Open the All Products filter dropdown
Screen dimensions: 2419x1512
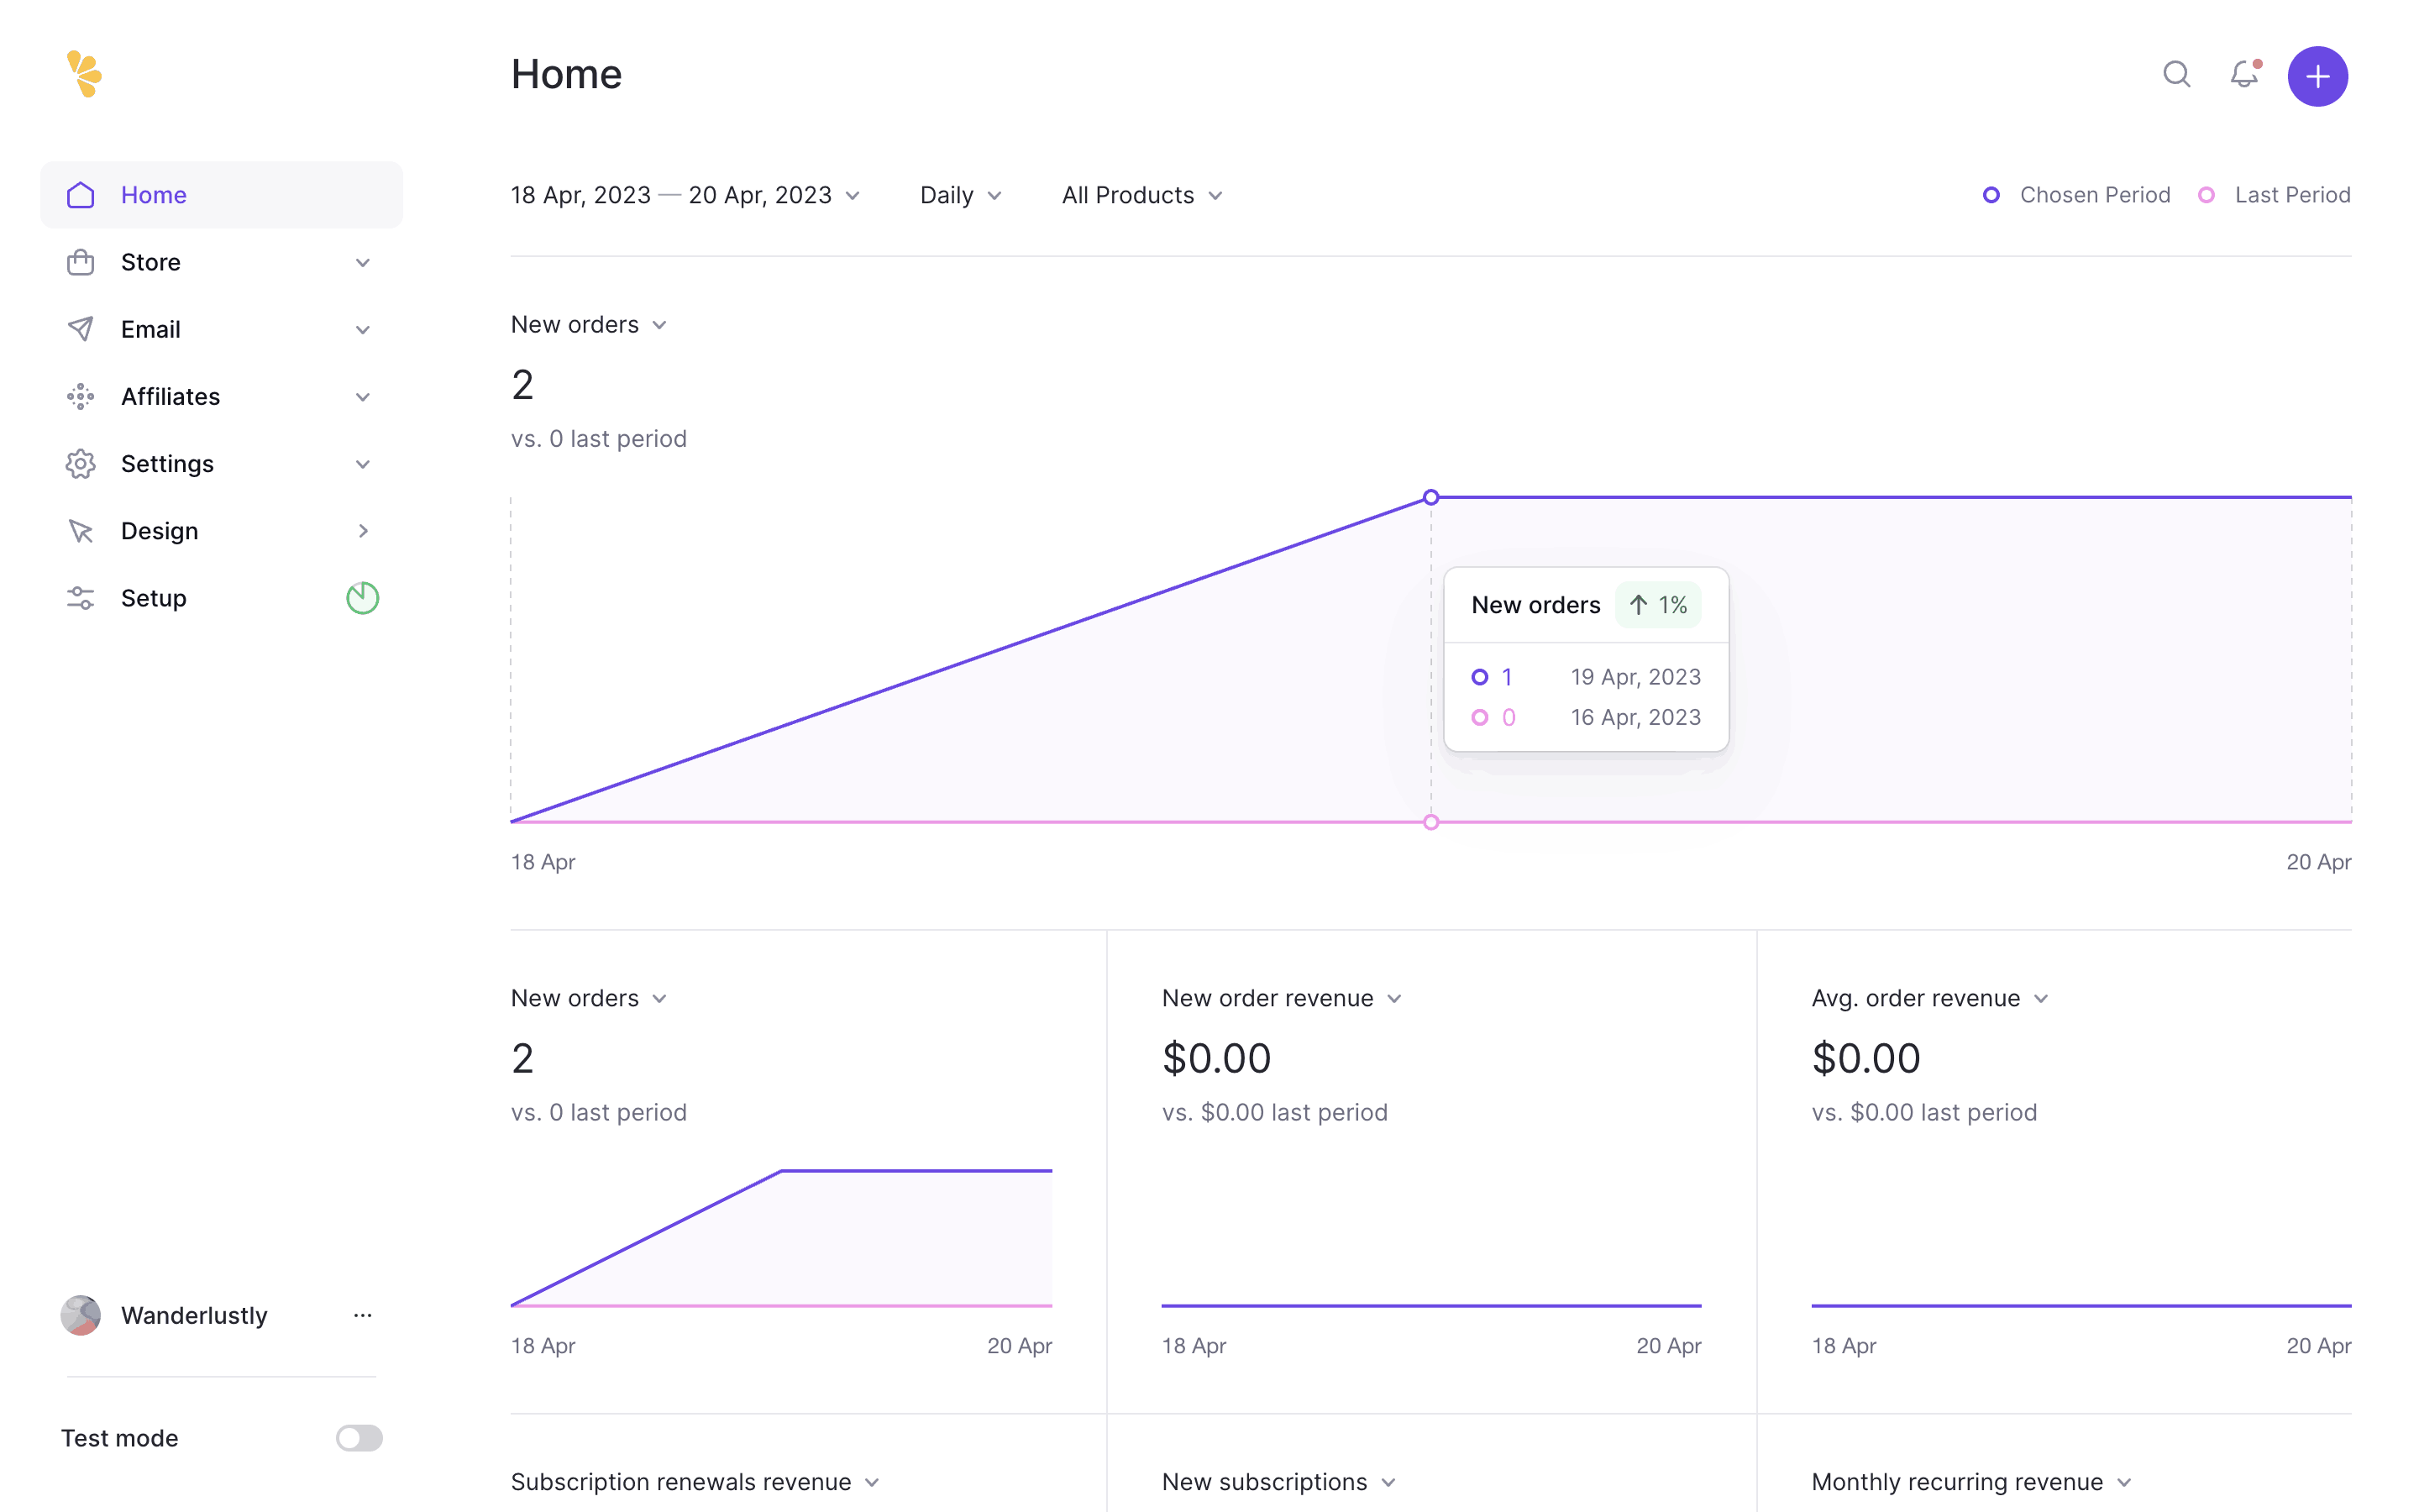coord(1141,195)
